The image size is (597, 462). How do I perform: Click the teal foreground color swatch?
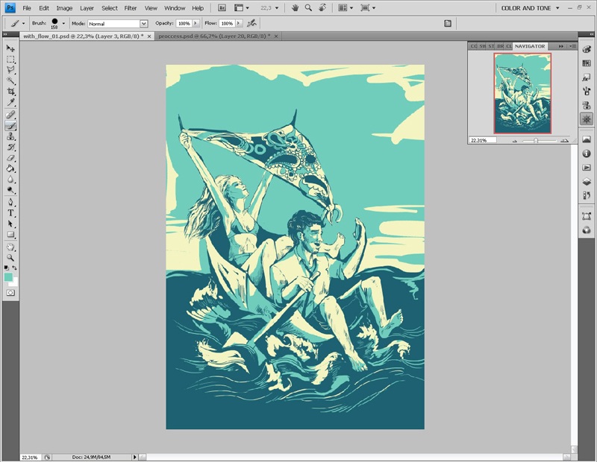coord(8,276)
